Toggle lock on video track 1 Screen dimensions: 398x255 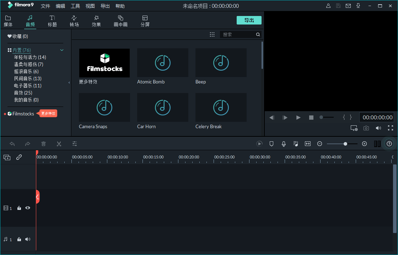coord(19,208)
